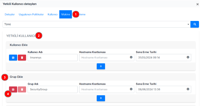Click the YETKİLİ KULLANICI section title

pyautogui.click(x=21, y=36)
